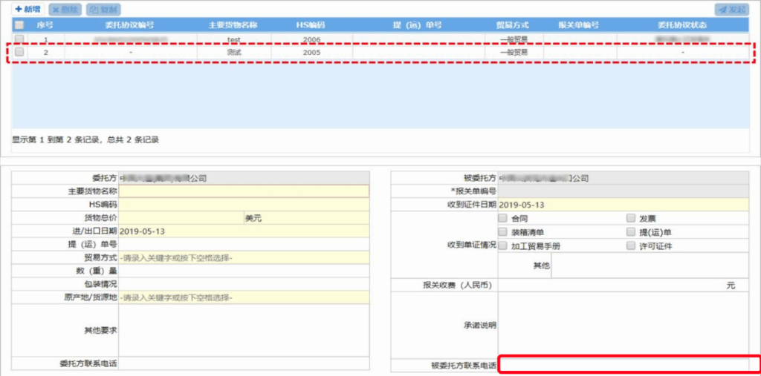Viewport: 761px width, 376px height.
Task: Tick the 发票 checkbox
Action: point(631,218)
